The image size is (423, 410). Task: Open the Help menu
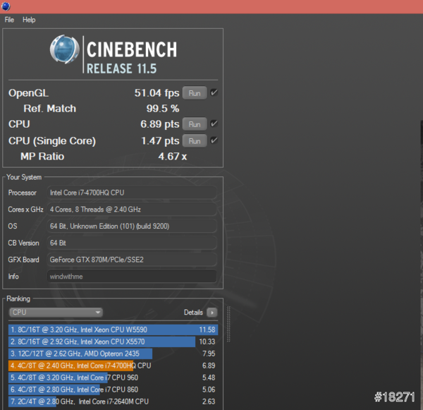coord(29,20)
